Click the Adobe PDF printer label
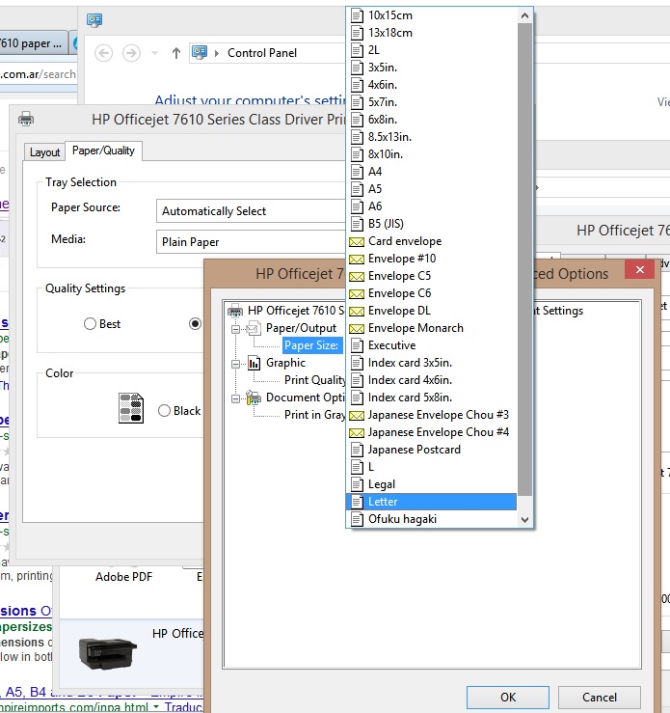Screen dimensions: 670x713 point(123,577)
